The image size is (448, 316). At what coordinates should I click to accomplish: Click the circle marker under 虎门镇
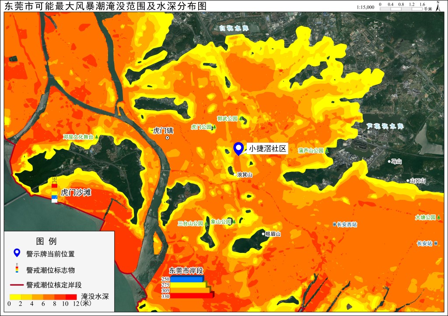(x=168, y=138)
